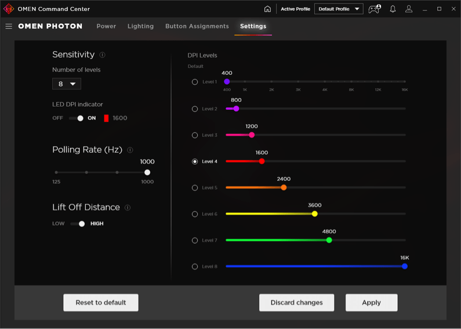Maximize the OMEN Command Center window
The width and height of the screenshot is (461, 329).
pos(439,9)
